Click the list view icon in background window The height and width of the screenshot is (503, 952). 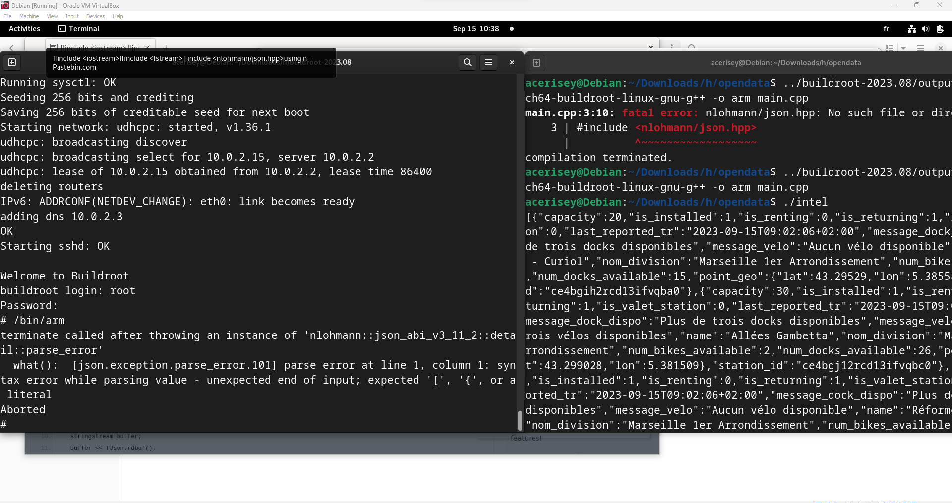pyautogui.click(x=890, y=48)
